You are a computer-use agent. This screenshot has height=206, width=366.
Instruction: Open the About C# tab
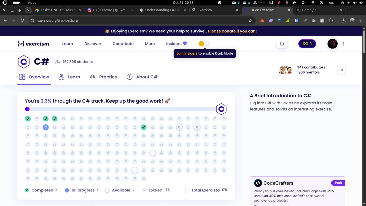(x=142, y=77)
